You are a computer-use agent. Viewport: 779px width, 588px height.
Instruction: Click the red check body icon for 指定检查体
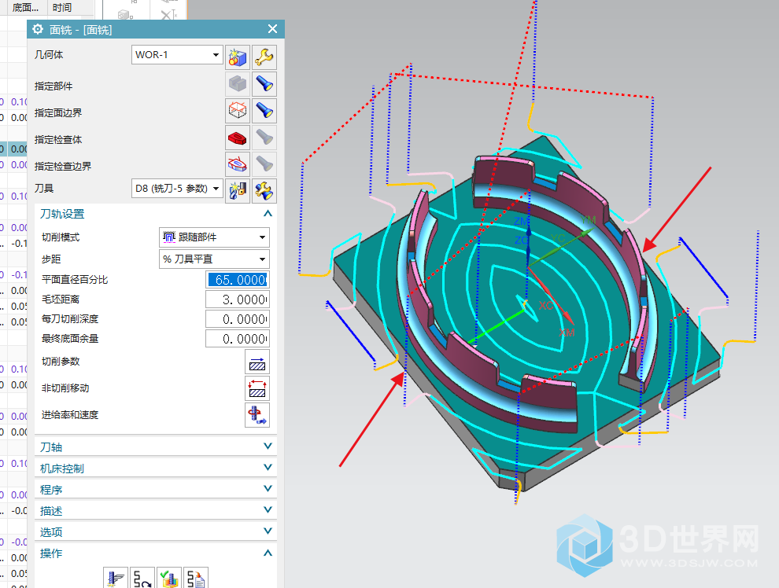coord(238,138)
